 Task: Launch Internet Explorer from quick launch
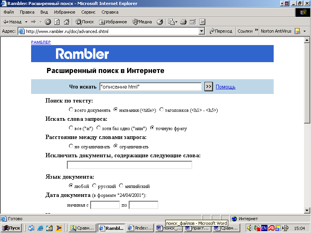40,228
